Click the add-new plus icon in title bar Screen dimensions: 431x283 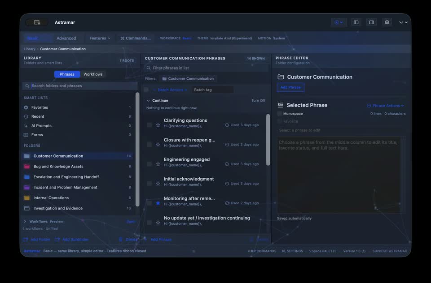click(x=336, y=22)
